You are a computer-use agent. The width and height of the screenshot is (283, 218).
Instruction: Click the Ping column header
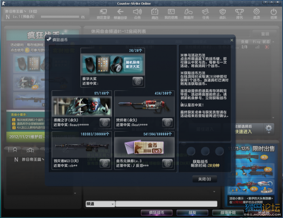pyautogui.click(x=256, y=42)
